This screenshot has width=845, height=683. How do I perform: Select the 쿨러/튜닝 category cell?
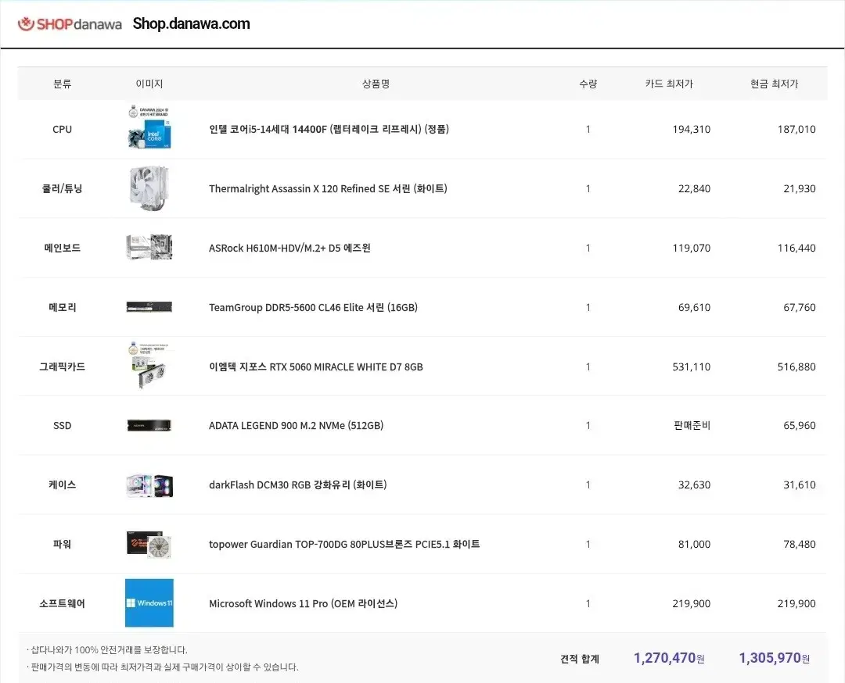[x=62, y=188]
